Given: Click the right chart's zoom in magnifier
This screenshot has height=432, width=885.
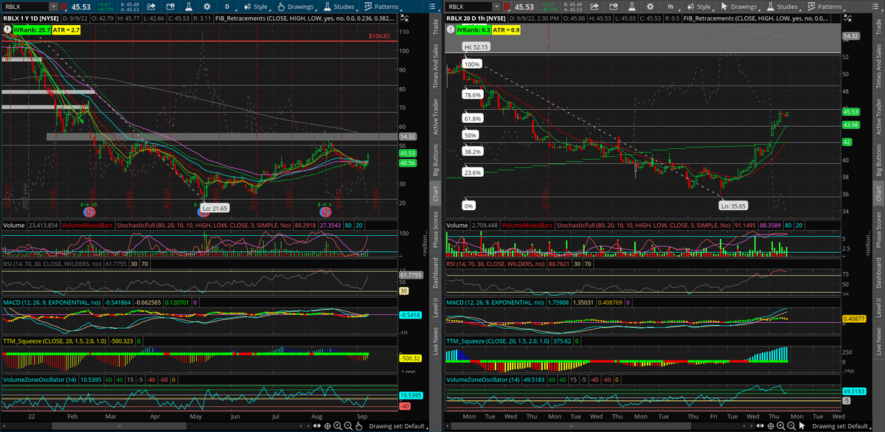Looking at the screenshot, I should click(781, 426).
